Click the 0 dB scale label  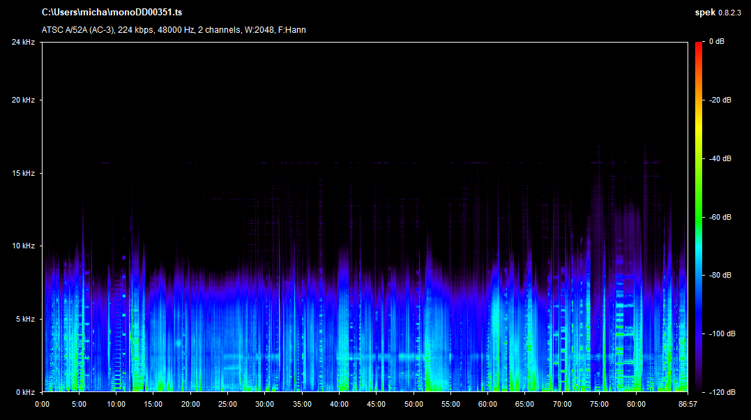pyautogui.click(x=716, y=43)
